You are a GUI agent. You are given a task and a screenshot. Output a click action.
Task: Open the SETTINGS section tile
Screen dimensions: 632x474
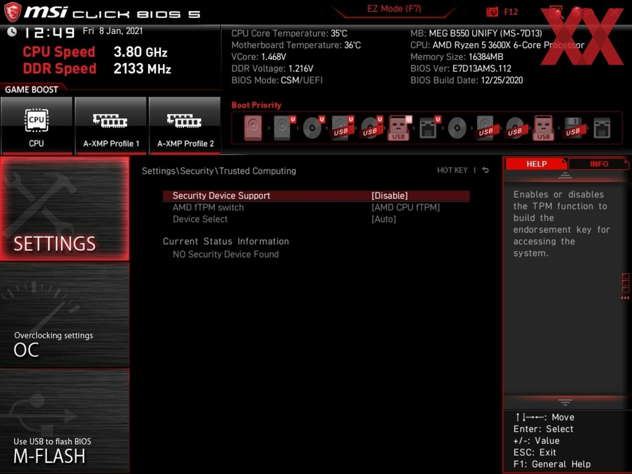pyautogui.click(x=65, y=209)
